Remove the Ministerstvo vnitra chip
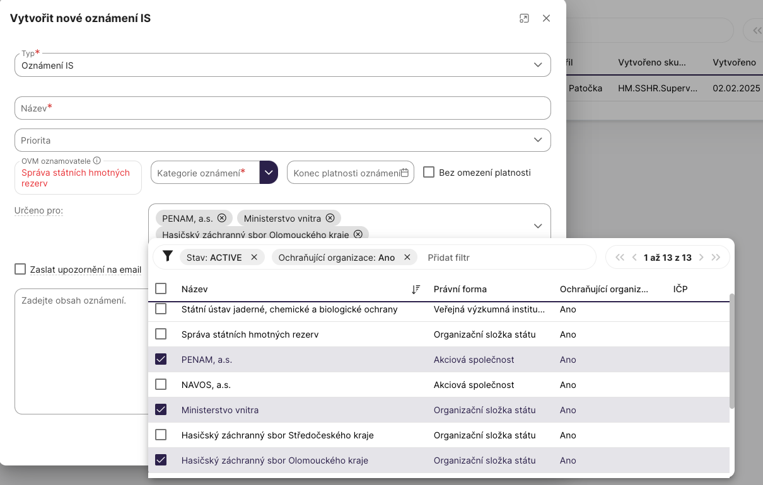This screenshot has width=763, height=485. [330, 219]
